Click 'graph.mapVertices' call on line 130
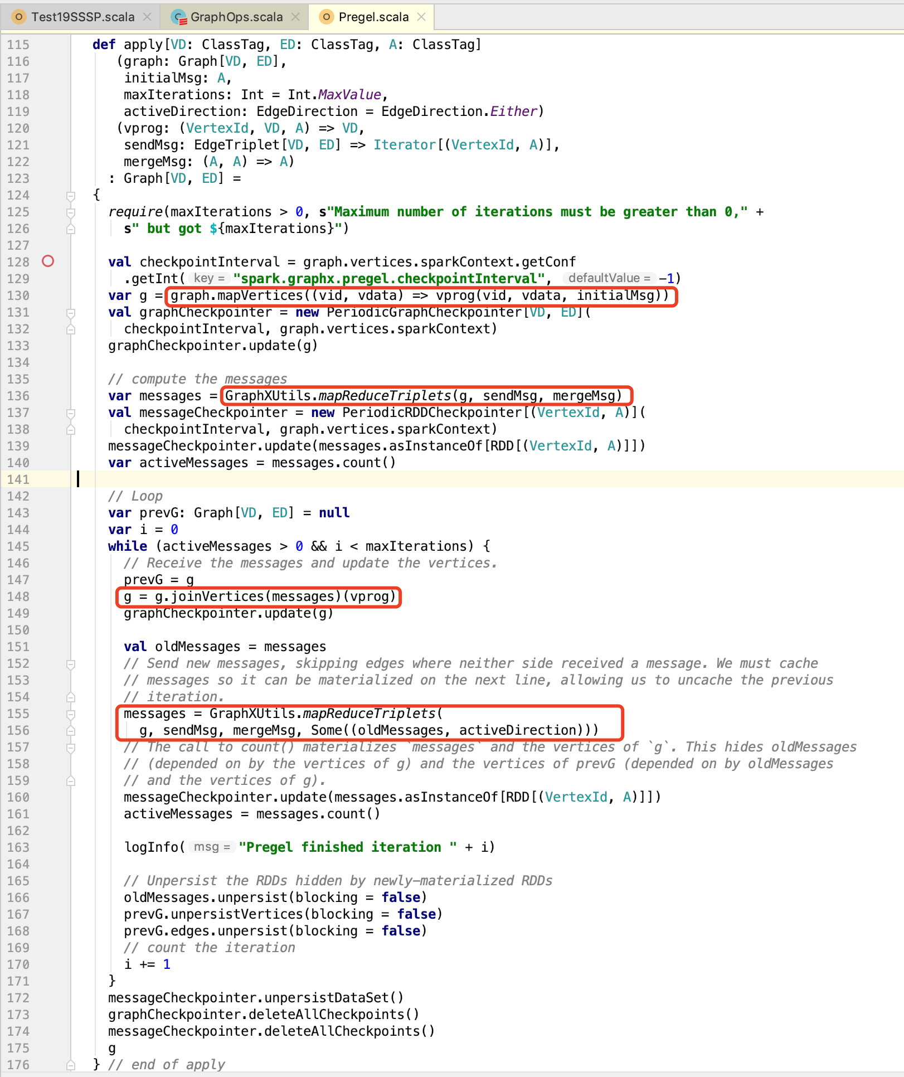 pyautogui.click(x=237, y=295)
